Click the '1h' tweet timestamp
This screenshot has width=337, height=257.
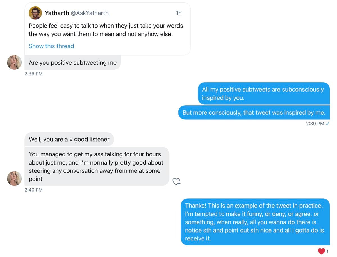179,13
